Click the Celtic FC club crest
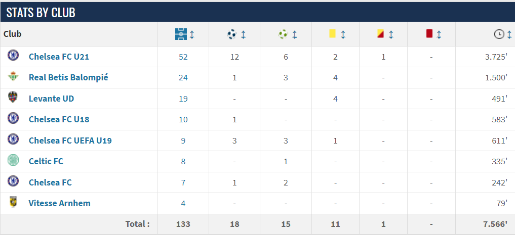The height and width of the screenshot is (235, 515). 13,160
